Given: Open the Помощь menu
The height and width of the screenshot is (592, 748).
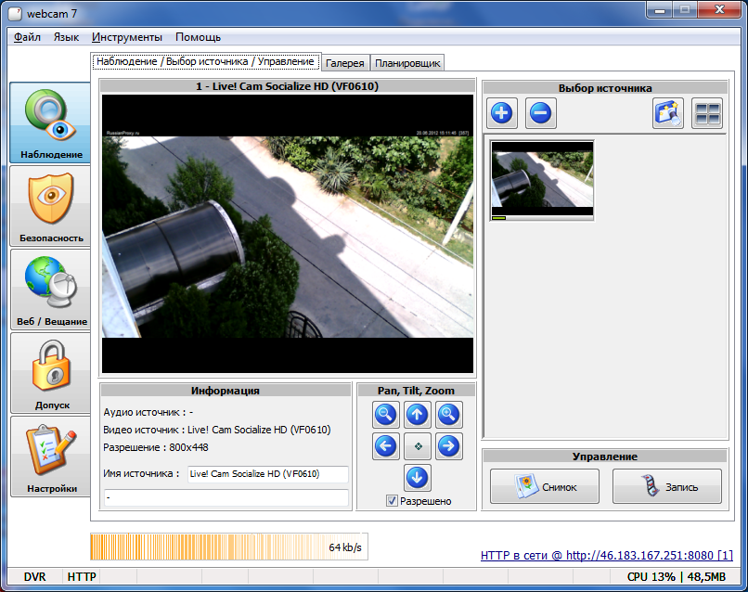Looking at the screenshot, I should [x=198, y=37].
